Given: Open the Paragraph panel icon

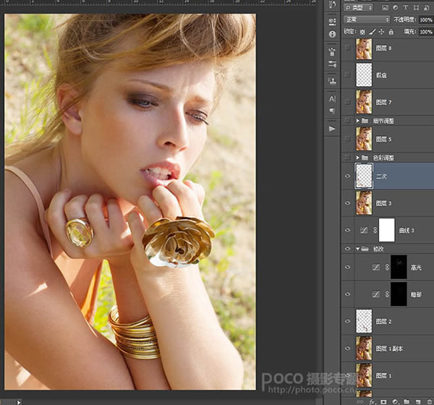Looking at the screenshot, I should coord(333,111).
